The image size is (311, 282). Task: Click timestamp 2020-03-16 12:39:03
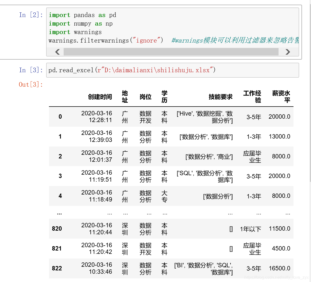(x=97, y=136)
